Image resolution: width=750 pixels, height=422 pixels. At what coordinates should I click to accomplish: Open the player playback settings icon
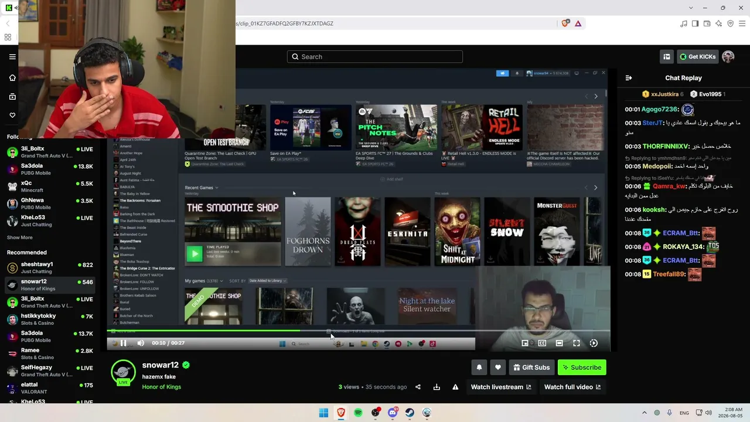tap(594, 343)
